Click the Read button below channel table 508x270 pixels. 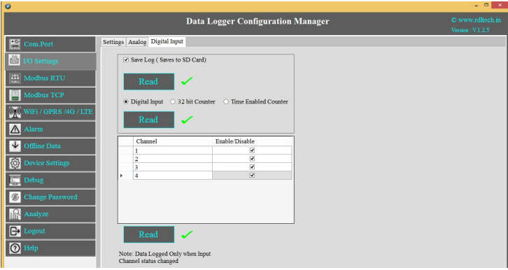tap(149, 234)
